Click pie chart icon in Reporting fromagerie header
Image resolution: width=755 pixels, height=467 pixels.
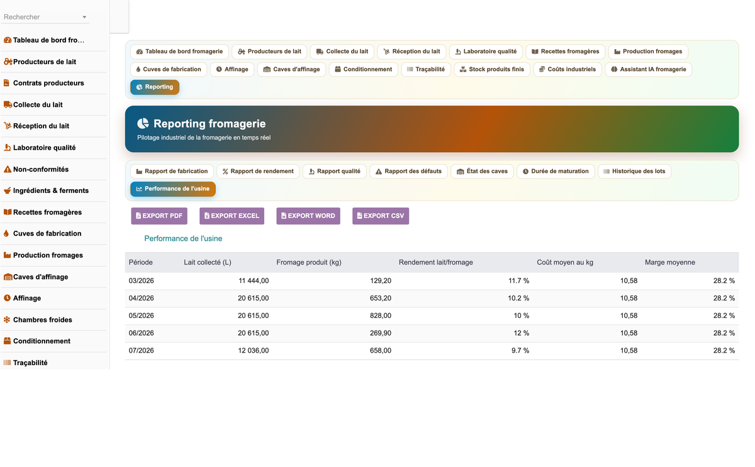click(143, 124)
